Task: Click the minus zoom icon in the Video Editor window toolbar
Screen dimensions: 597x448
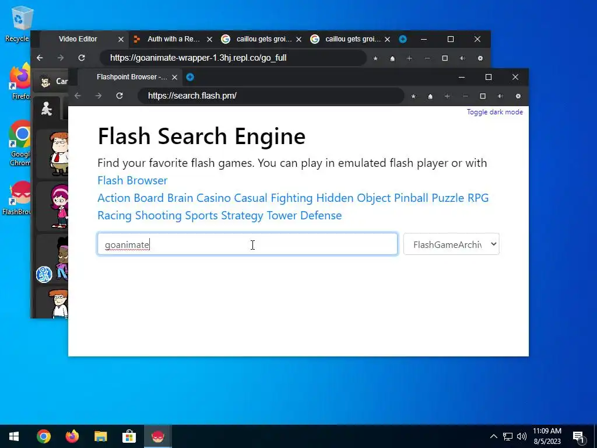Action: pos(427,58)
